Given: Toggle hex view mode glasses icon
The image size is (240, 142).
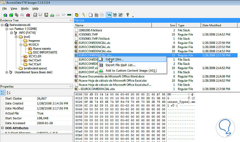Looking at the screenshot, I should (x=120, y=15).
